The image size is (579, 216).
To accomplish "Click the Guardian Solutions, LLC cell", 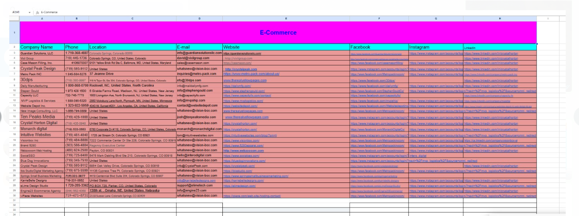I will [42, 53].
